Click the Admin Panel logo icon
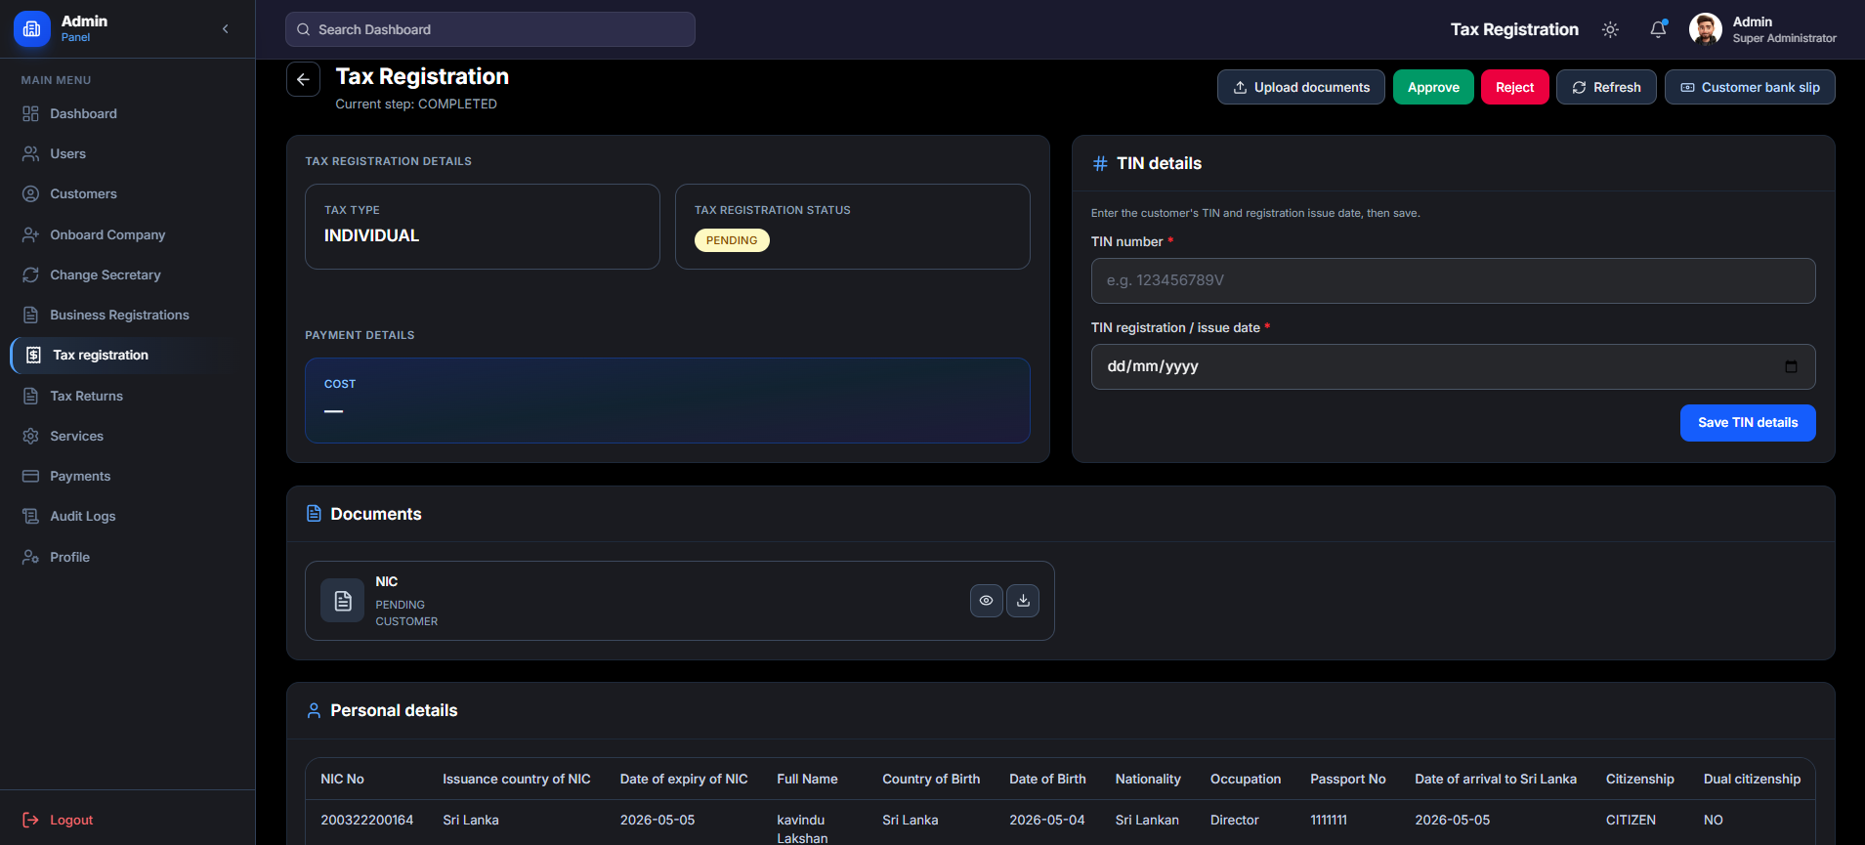The height and width of the screenshot is (845, 1865). 31,29
